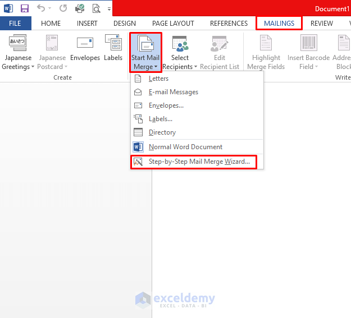The image size is (351, 318).
Task: Switch to the REFERENCES tab
Action: coord(229,23)
